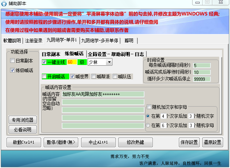The height and width of the screenshot is (168, 230).
Task: Enable the 日常副本 checkbox in 功能选择
Action: click(x=12, y=61)
